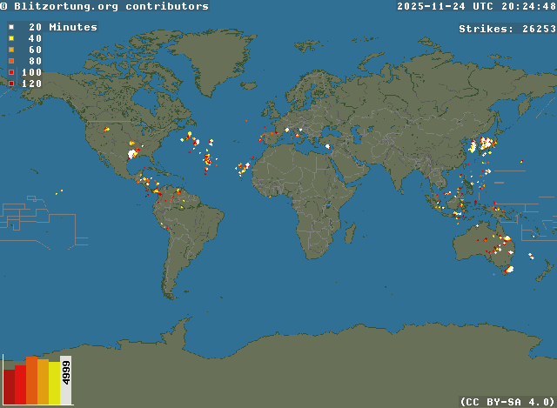
Task: Click the UTC date and time stamp
Action: tap(476, 6)
